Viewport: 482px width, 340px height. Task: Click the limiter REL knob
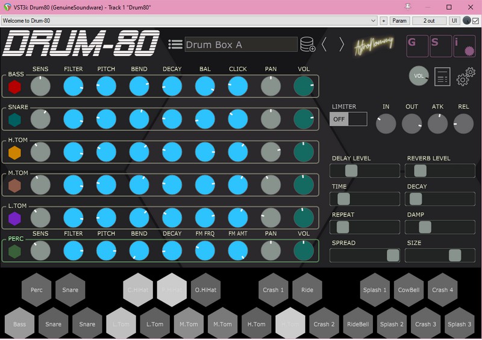[463, 124]
